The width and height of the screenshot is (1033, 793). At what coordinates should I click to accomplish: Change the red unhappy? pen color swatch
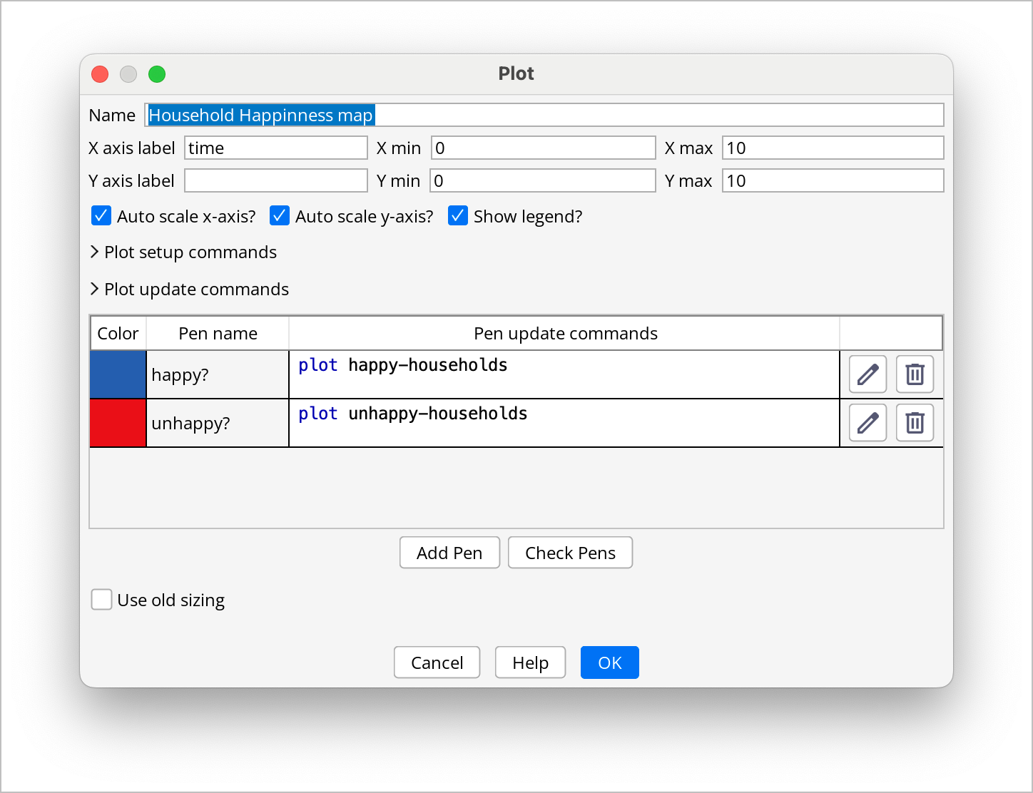pos(118,423)
